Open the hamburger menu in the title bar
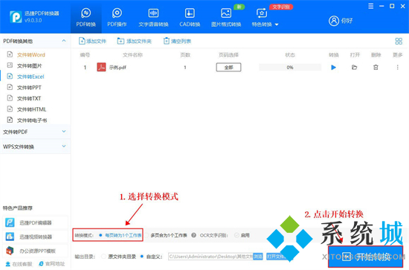Screen dimensions: 409x270 click(370, 6)
